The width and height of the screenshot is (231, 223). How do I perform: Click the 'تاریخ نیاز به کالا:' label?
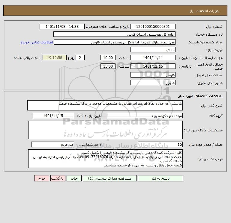coord(89,116)
